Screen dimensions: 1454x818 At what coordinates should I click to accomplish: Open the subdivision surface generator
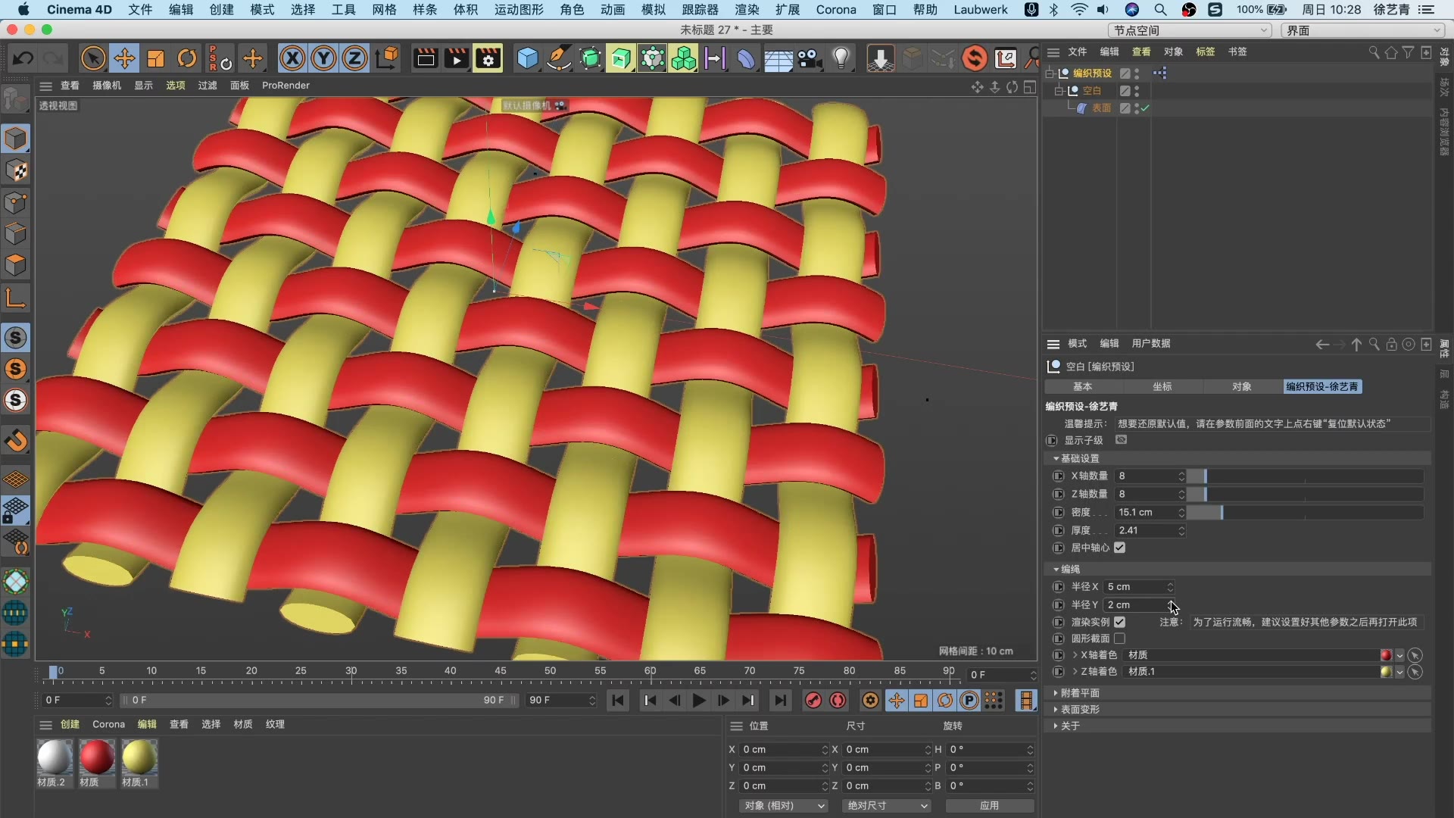pos(591,58)
